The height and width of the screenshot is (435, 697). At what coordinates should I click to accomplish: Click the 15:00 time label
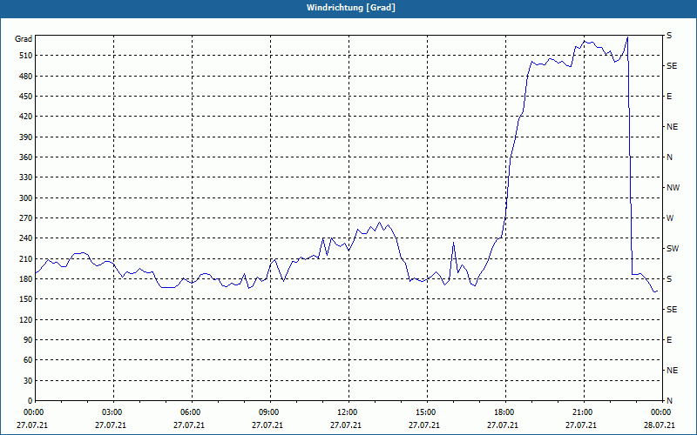427,412
